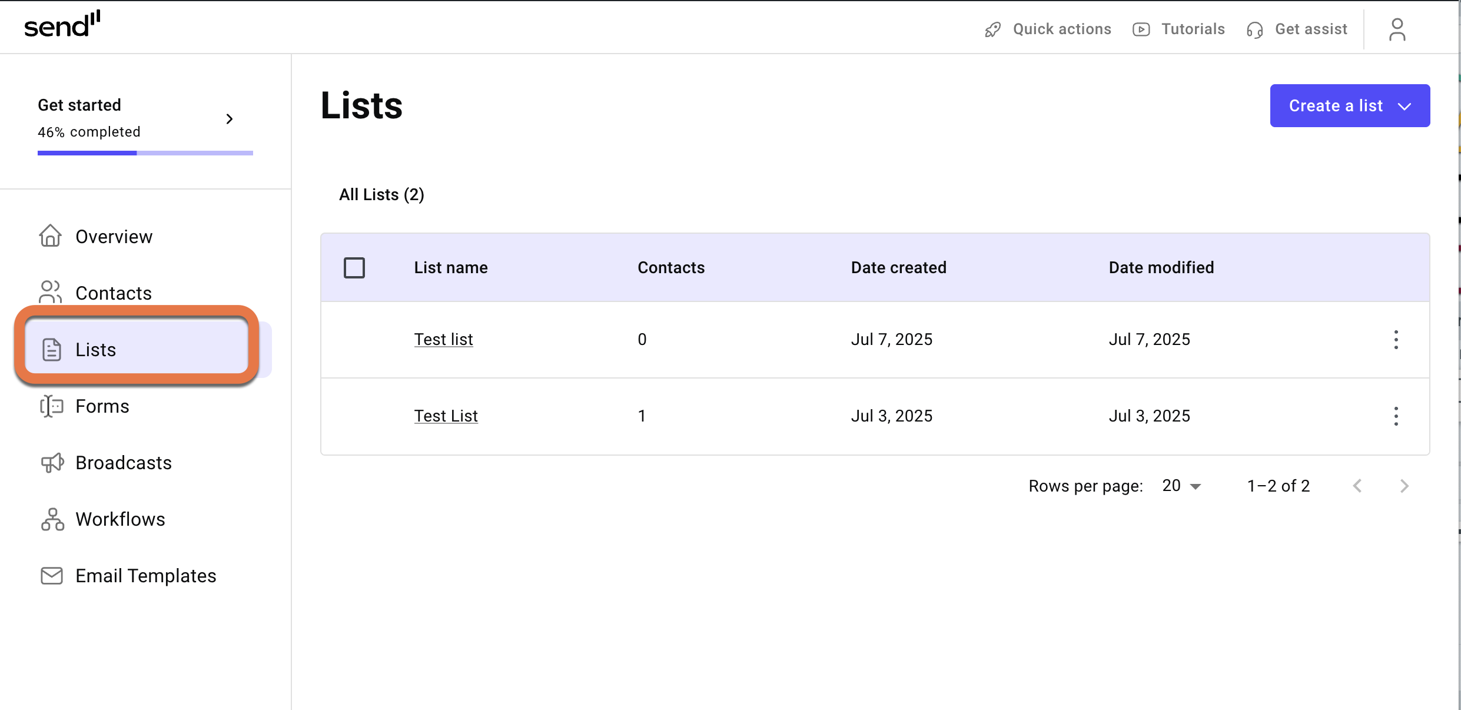The image size is (1461, 710).
Task: Click the Lists document icon
Action: coord(52,349)
